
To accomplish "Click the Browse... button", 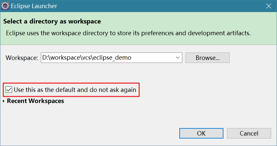I will tap(207, 58).
